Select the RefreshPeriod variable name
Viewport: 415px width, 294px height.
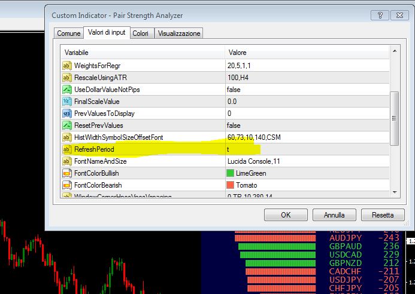(x=94, y=149)
